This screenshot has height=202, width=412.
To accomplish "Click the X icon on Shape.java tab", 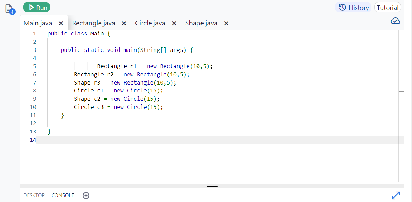I will [x=226, y=23].
